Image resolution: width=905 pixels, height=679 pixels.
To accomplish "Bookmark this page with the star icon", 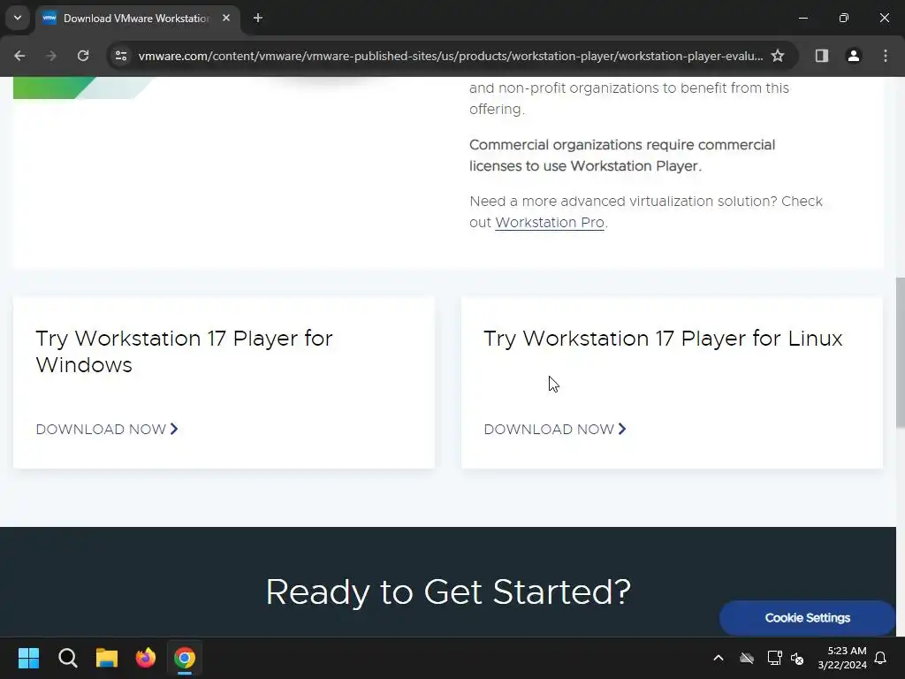I will (778, 56).
